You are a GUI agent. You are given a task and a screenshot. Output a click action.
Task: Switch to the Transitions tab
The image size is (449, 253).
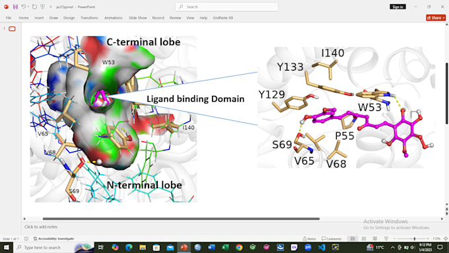pos(89,18)
